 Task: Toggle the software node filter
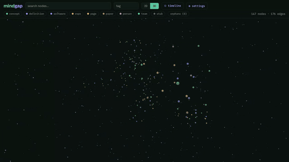pos(58,14)
